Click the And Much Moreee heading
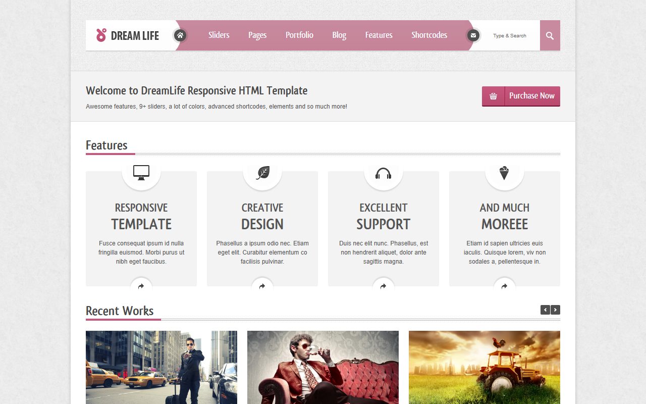646x404 pixels. click(x=505, y=216)
